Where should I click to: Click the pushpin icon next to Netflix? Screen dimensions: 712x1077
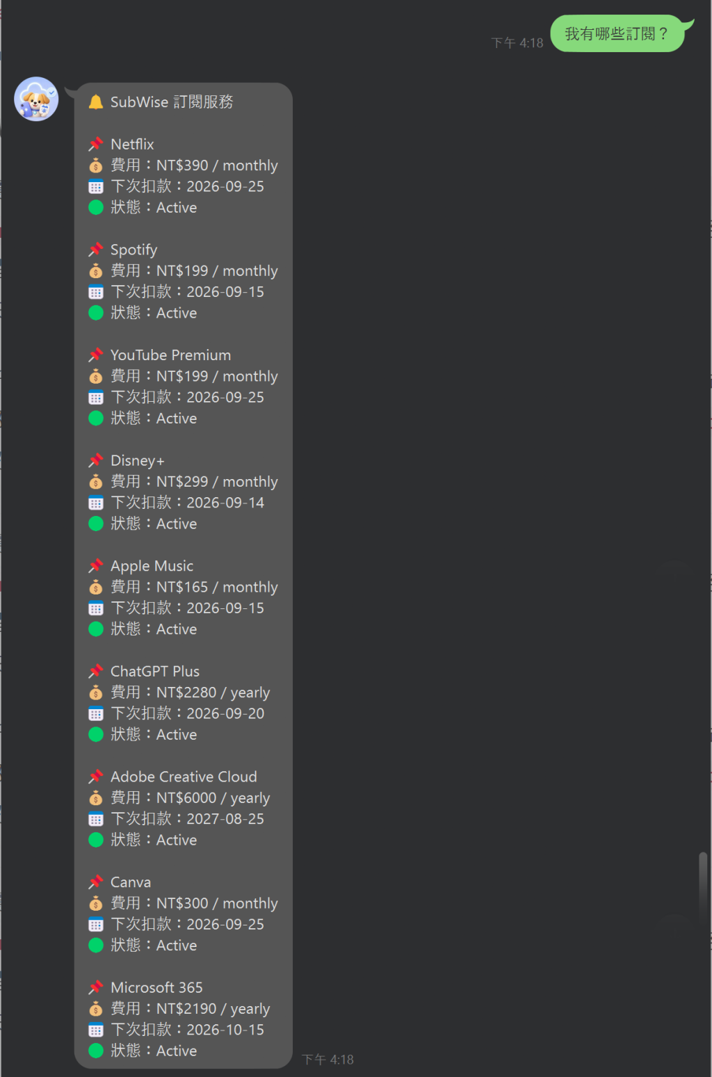pyautogui.click(x=96, y=145)
